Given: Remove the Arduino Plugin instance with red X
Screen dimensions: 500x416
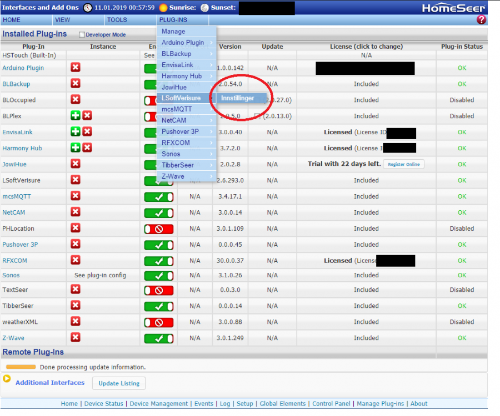Looking at the screenshot, I should [x=76, y=68].
